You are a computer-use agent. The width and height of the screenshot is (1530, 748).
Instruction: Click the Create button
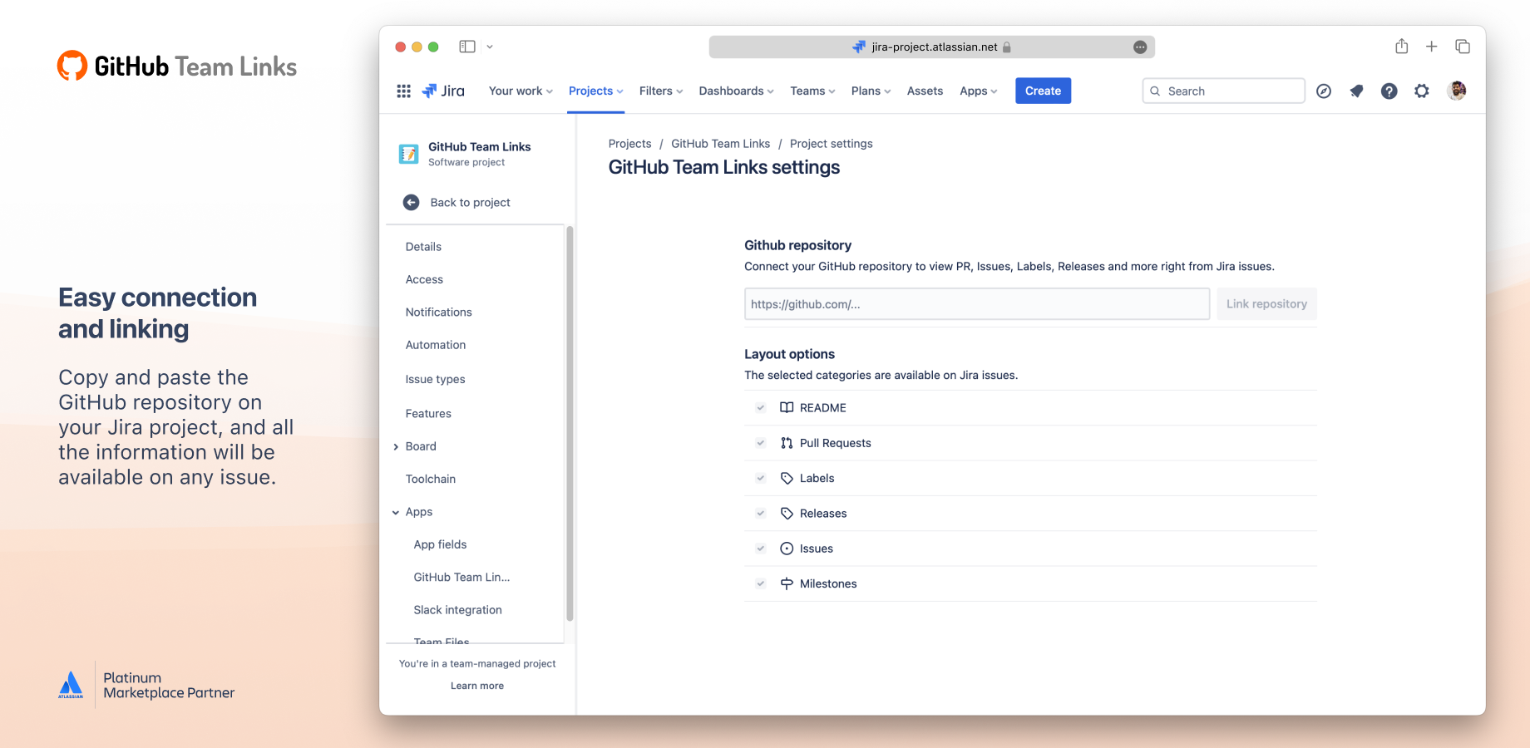click(1043, 91)
